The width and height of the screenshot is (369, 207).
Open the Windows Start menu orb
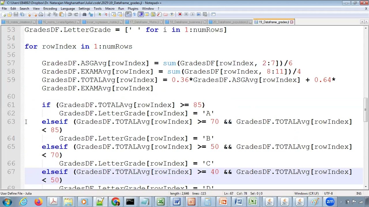click(7, 202)
